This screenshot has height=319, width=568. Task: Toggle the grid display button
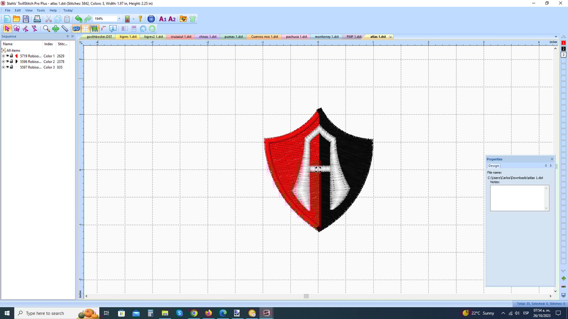86,28
